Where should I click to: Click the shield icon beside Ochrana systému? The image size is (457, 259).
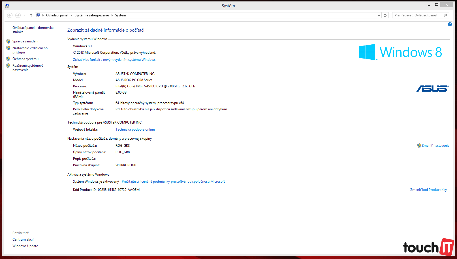click(8, 59)
